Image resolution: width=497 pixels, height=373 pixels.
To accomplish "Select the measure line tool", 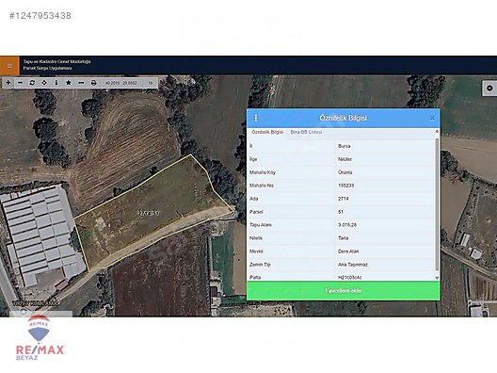I will point(81,83).
